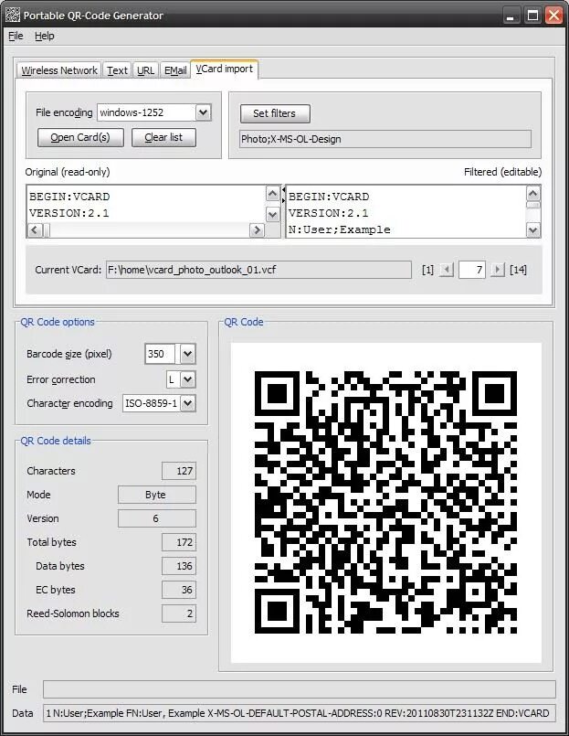Image resolution: width=569 pixels, height=736 pixels.
Task: Click the windows-1252 encoding field
Action: pyautogui.click(x=146, y=112)
